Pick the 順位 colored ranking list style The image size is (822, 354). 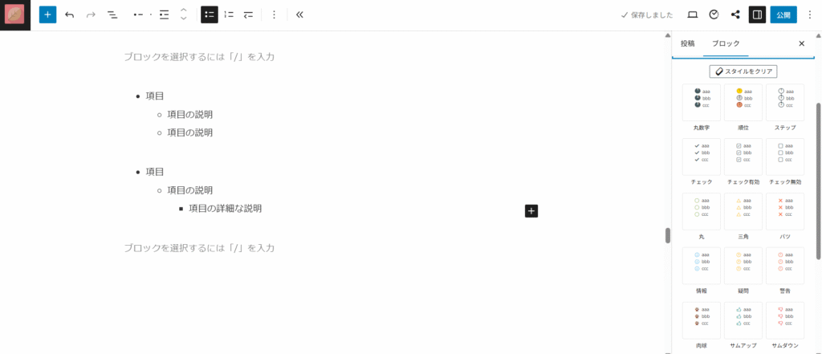(743, 102)
